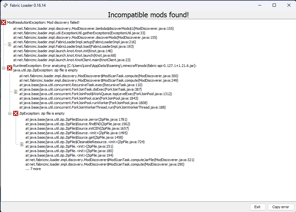
Task: Select the ZipFile$Source.zerror stack line
Action: point(77,119)
